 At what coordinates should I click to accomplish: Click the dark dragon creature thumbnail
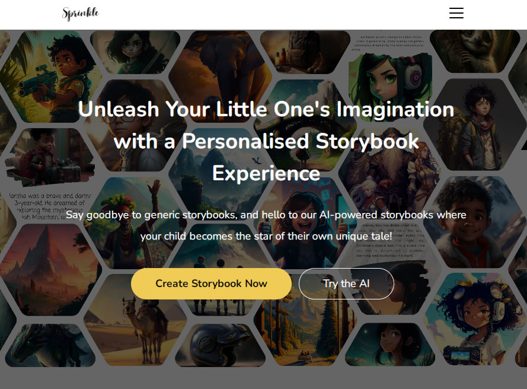[50, 345]
